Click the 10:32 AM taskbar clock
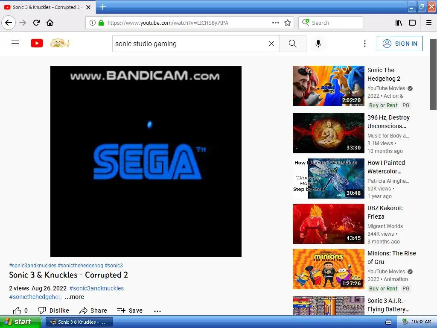Screen dimensions: 437x328 (421, 322)
